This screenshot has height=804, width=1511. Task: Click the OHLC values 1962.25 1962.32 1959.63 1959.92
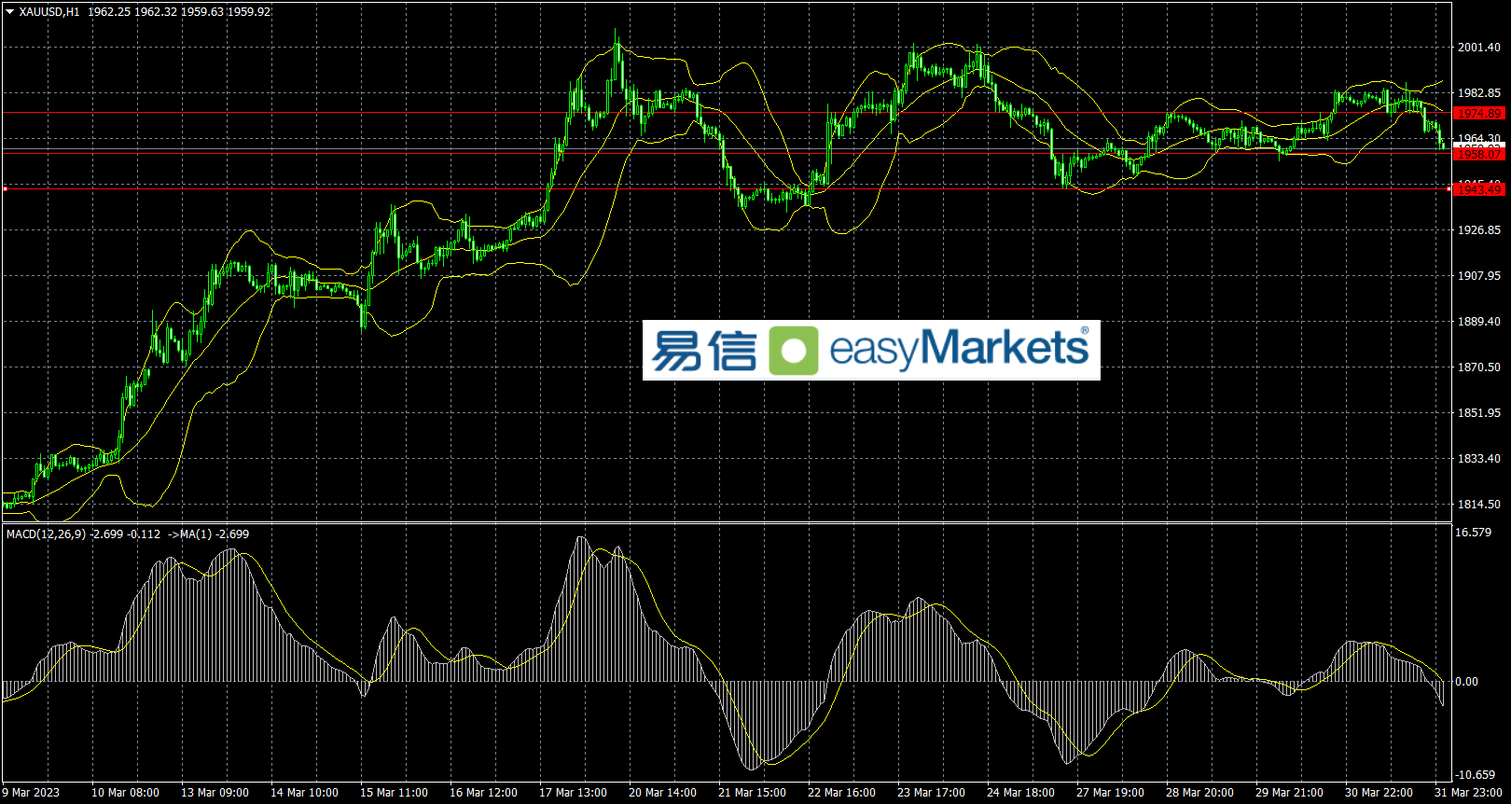[x=179, y=12]
